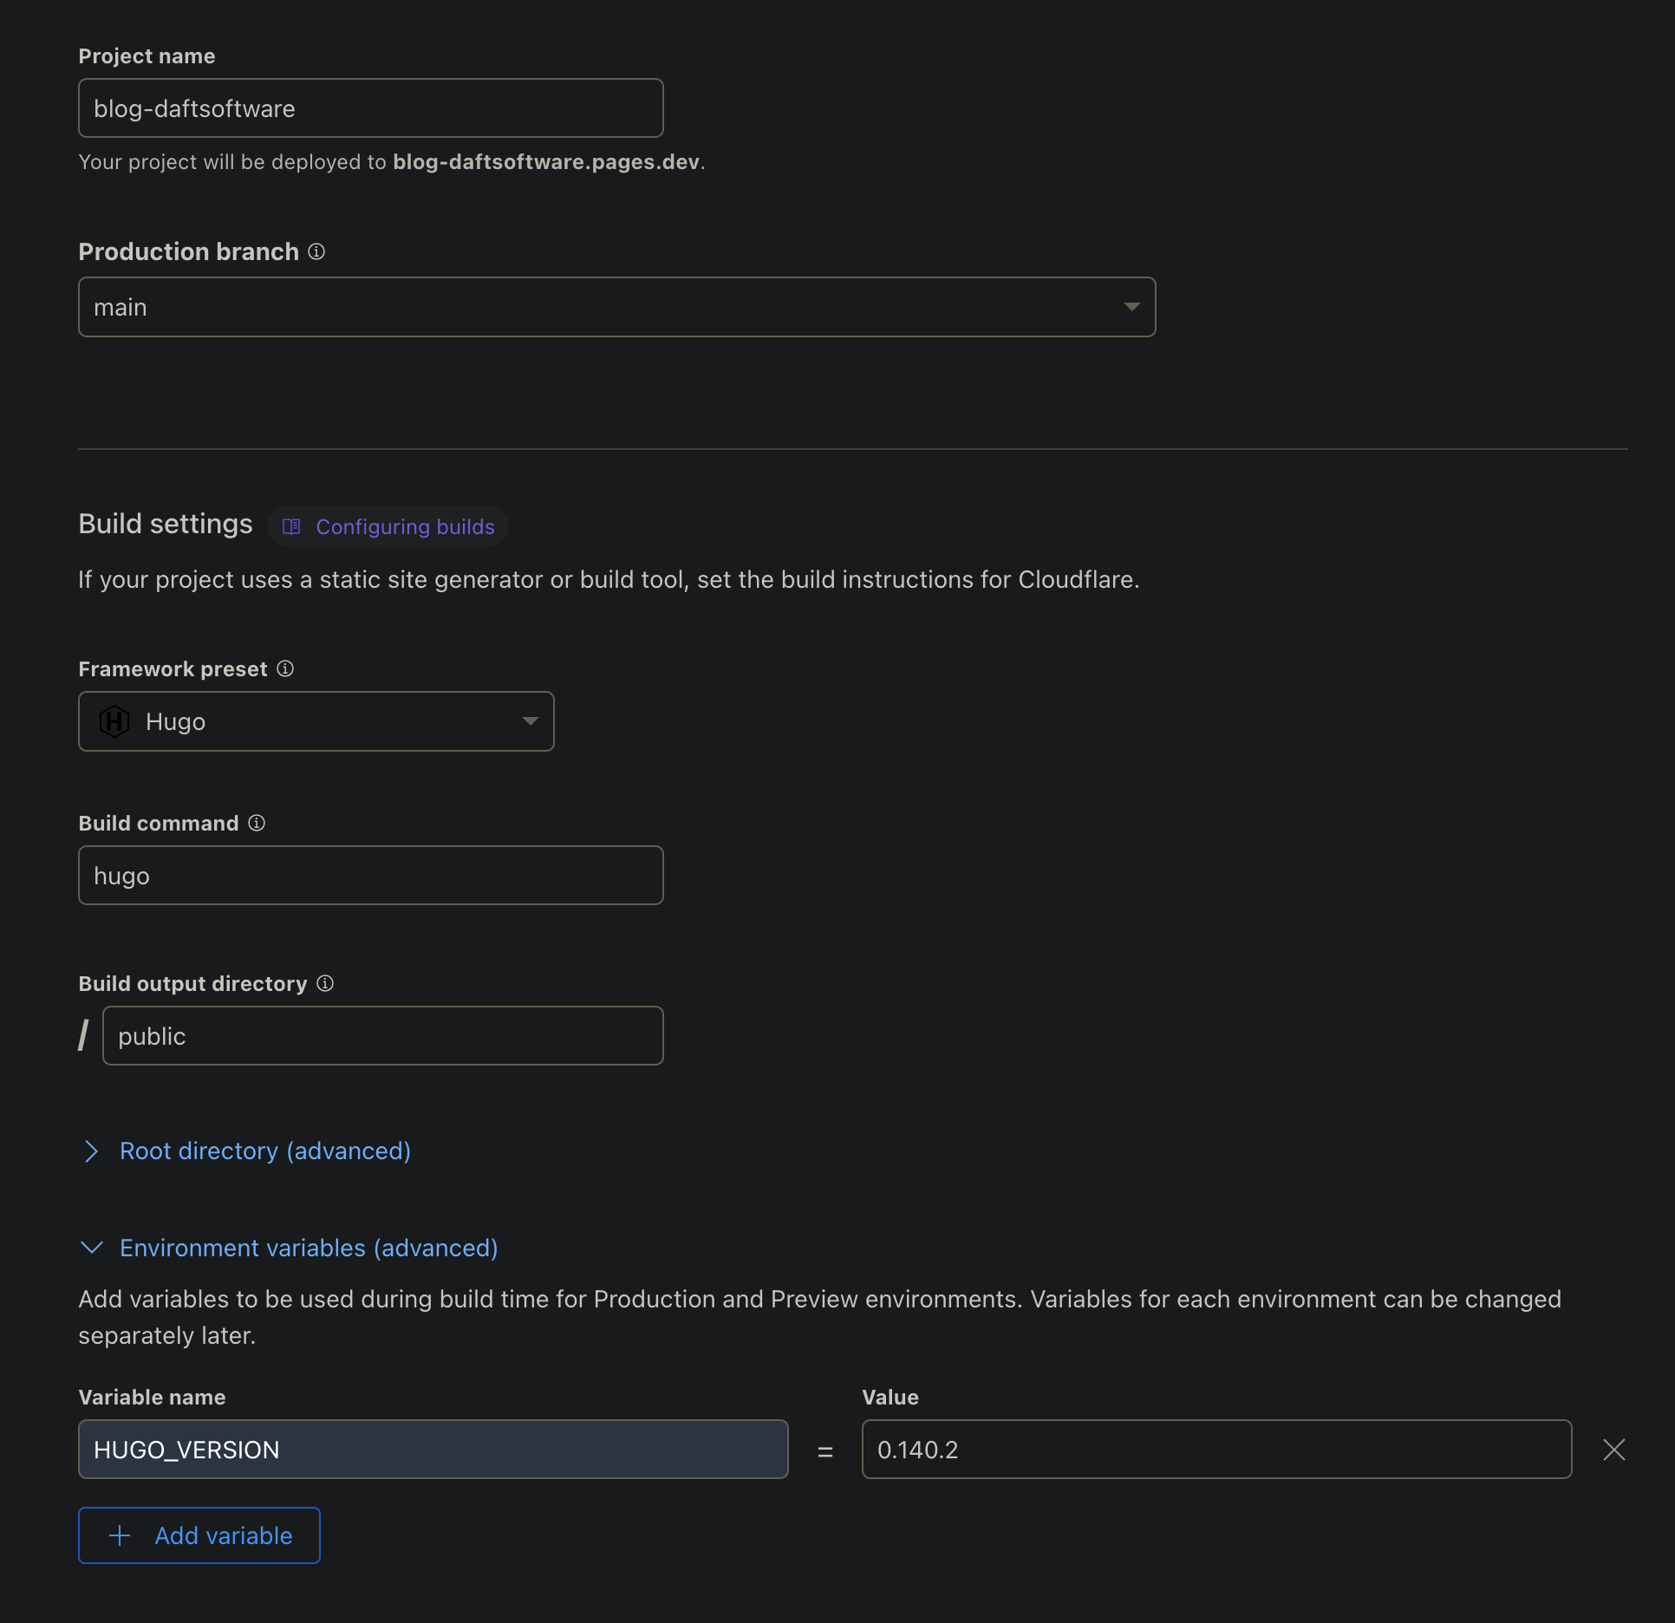The image size is (1675, 1623).
Task: Click the Add variable button
Action: [199, 1535]
